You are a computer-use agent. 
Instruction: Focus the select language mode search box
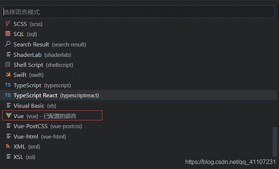point(138,12)
